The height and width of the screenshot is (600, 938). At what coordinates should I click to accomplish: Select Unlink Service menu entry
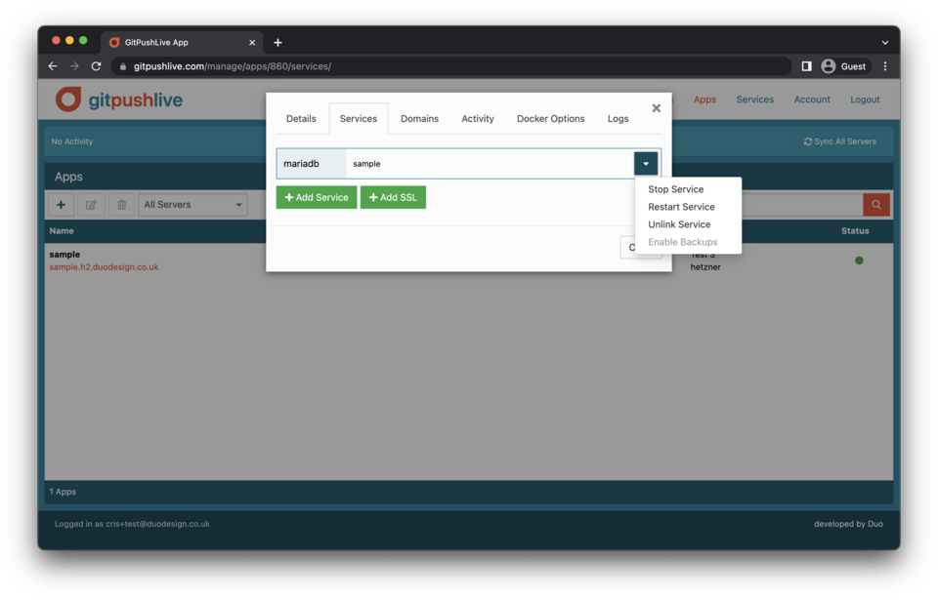[679, 224]
